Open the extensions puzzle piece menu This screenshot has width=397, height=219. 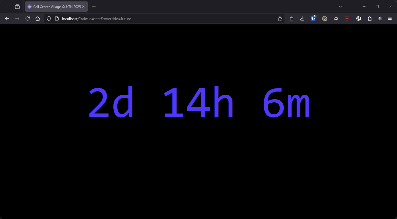(369, 18)
